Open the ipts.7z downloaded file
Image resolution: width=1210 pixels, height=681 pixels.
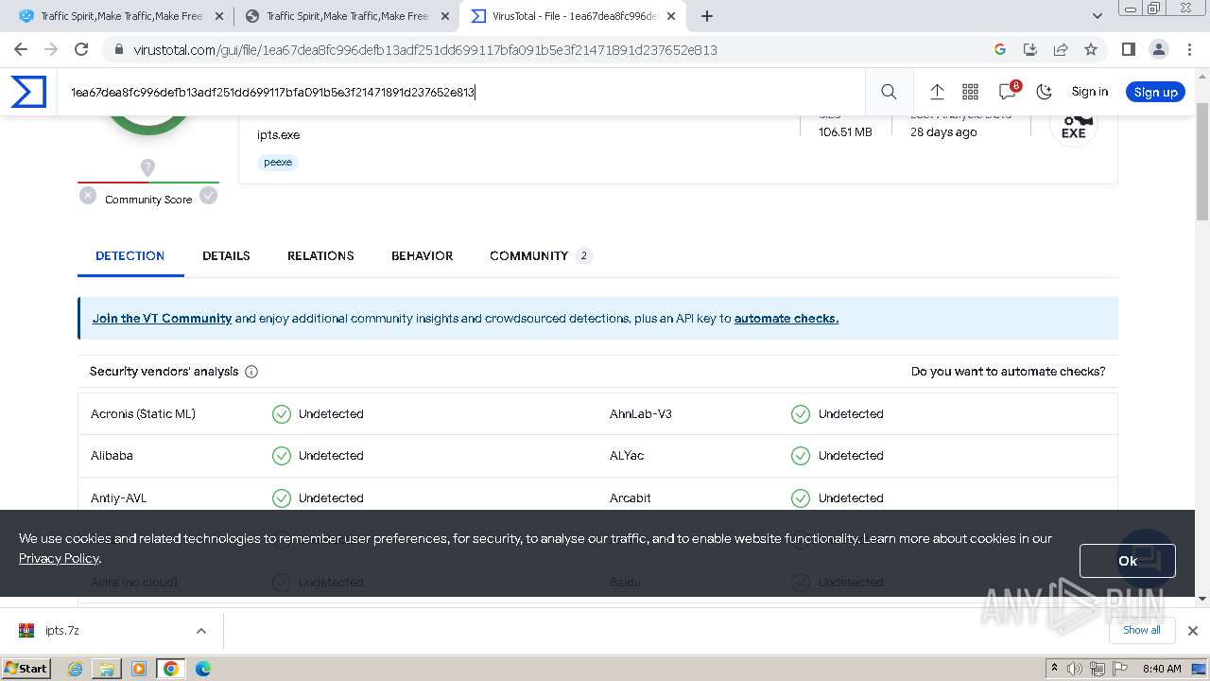(x=62, y=631)
